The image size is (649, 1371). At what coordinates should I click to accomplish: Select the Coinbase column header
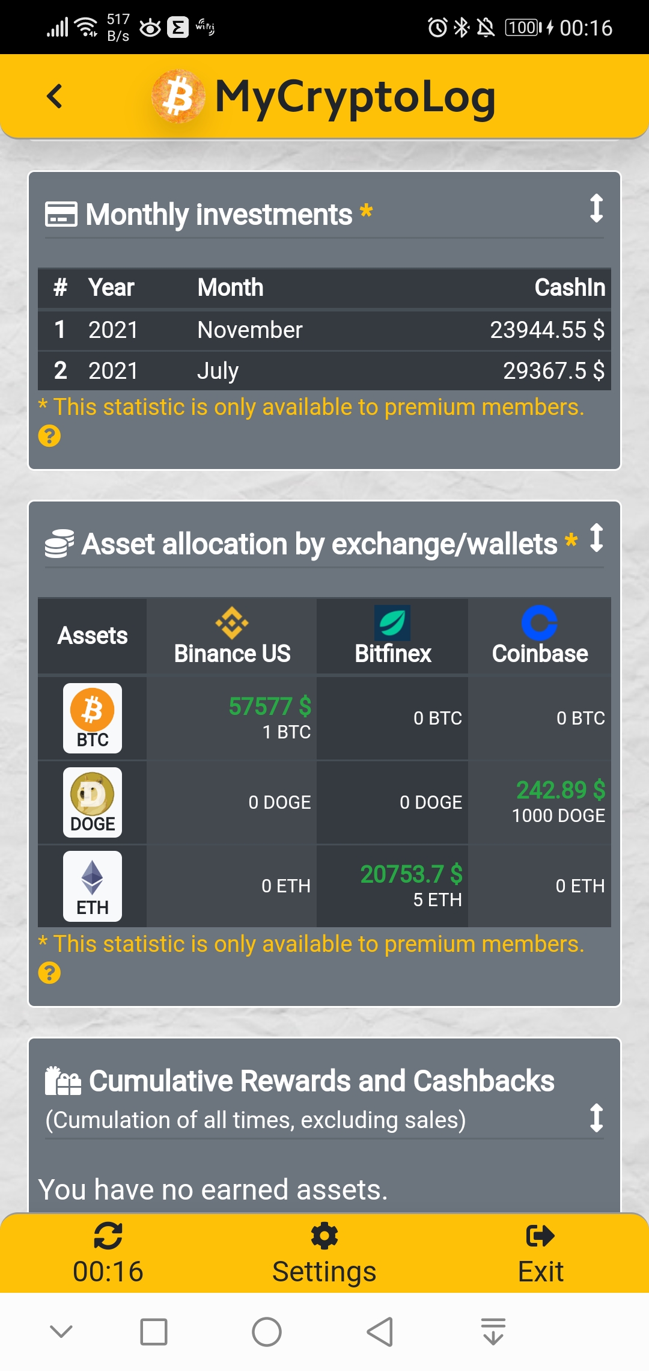tap(540, 636)
